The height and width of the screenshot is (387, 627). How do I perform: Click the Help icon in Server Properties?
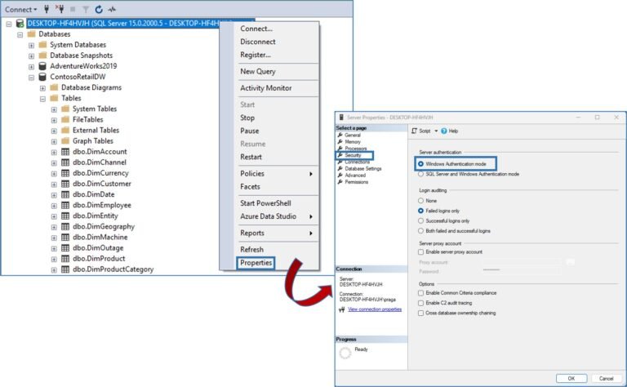(x=444, y=131)
